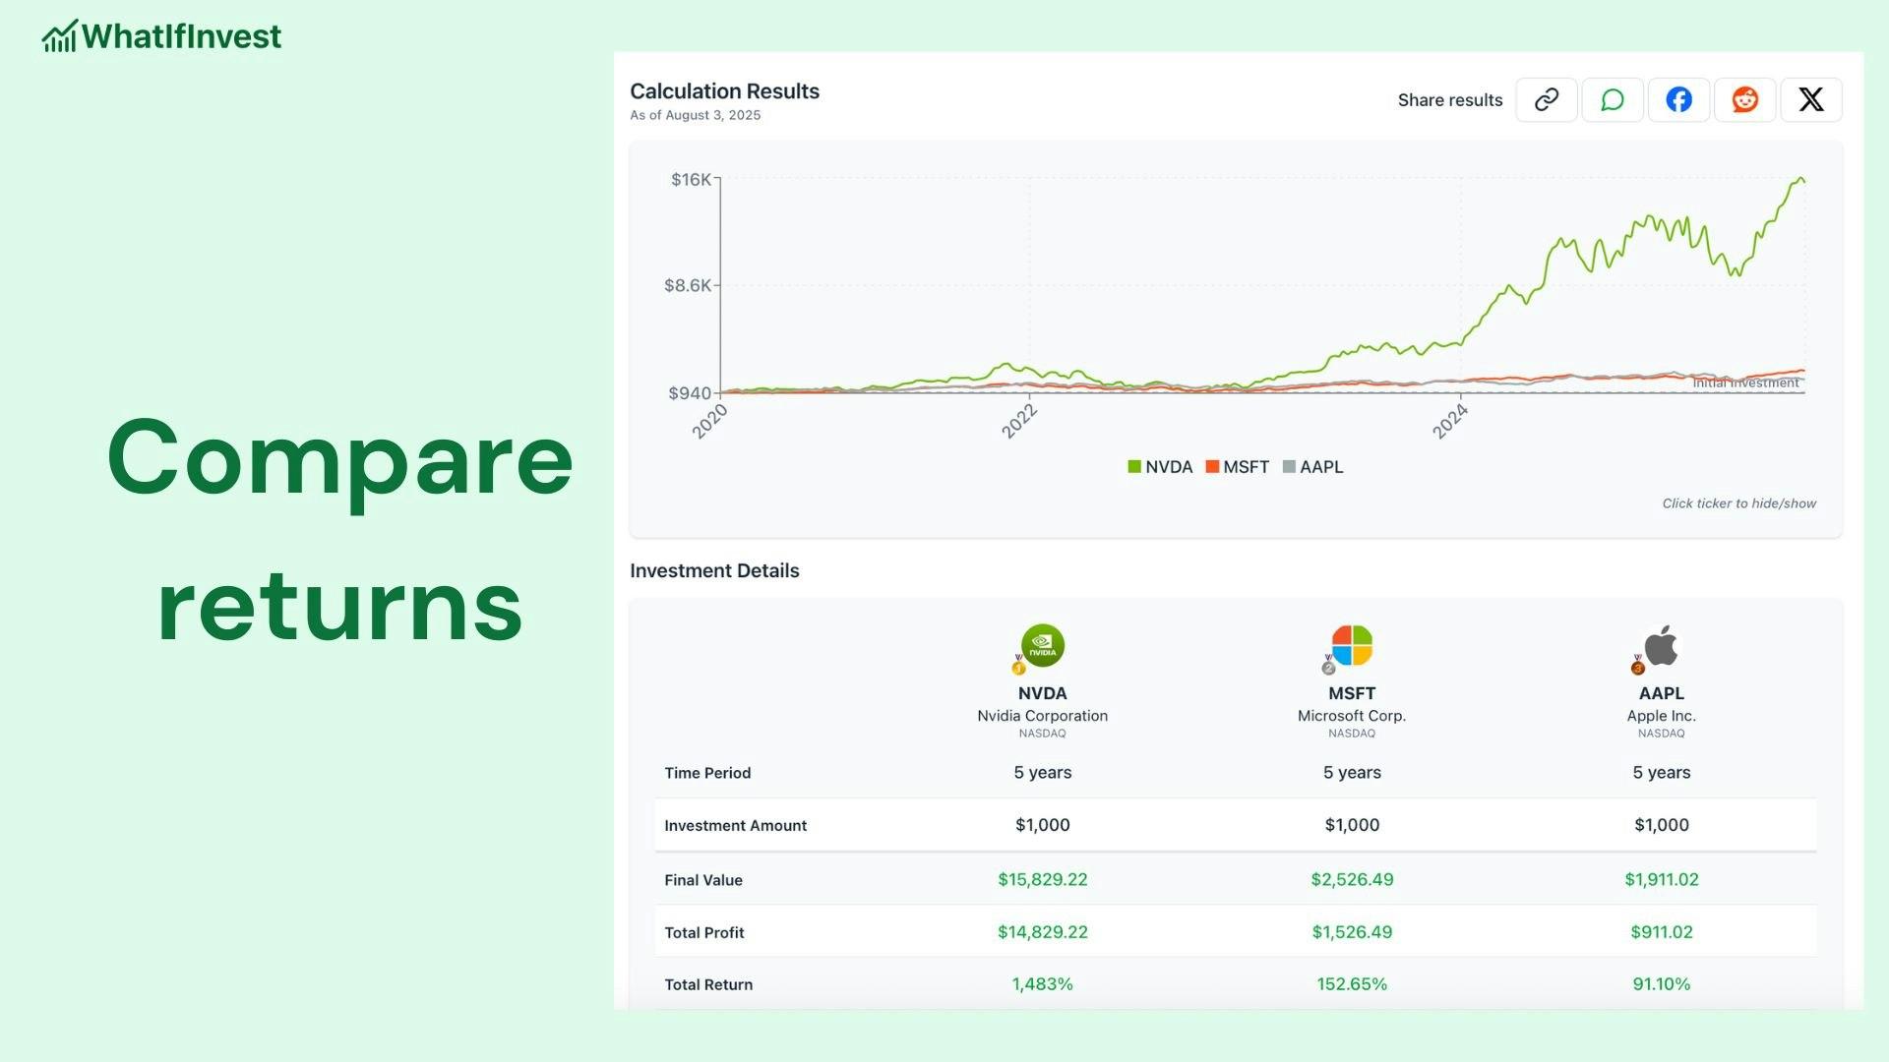
Task: Click the Total Return row label
Action: [x=708, y=984]
